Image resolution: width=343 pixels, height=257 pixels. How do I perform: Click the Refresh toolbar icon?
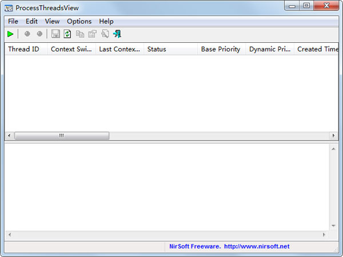67,34
